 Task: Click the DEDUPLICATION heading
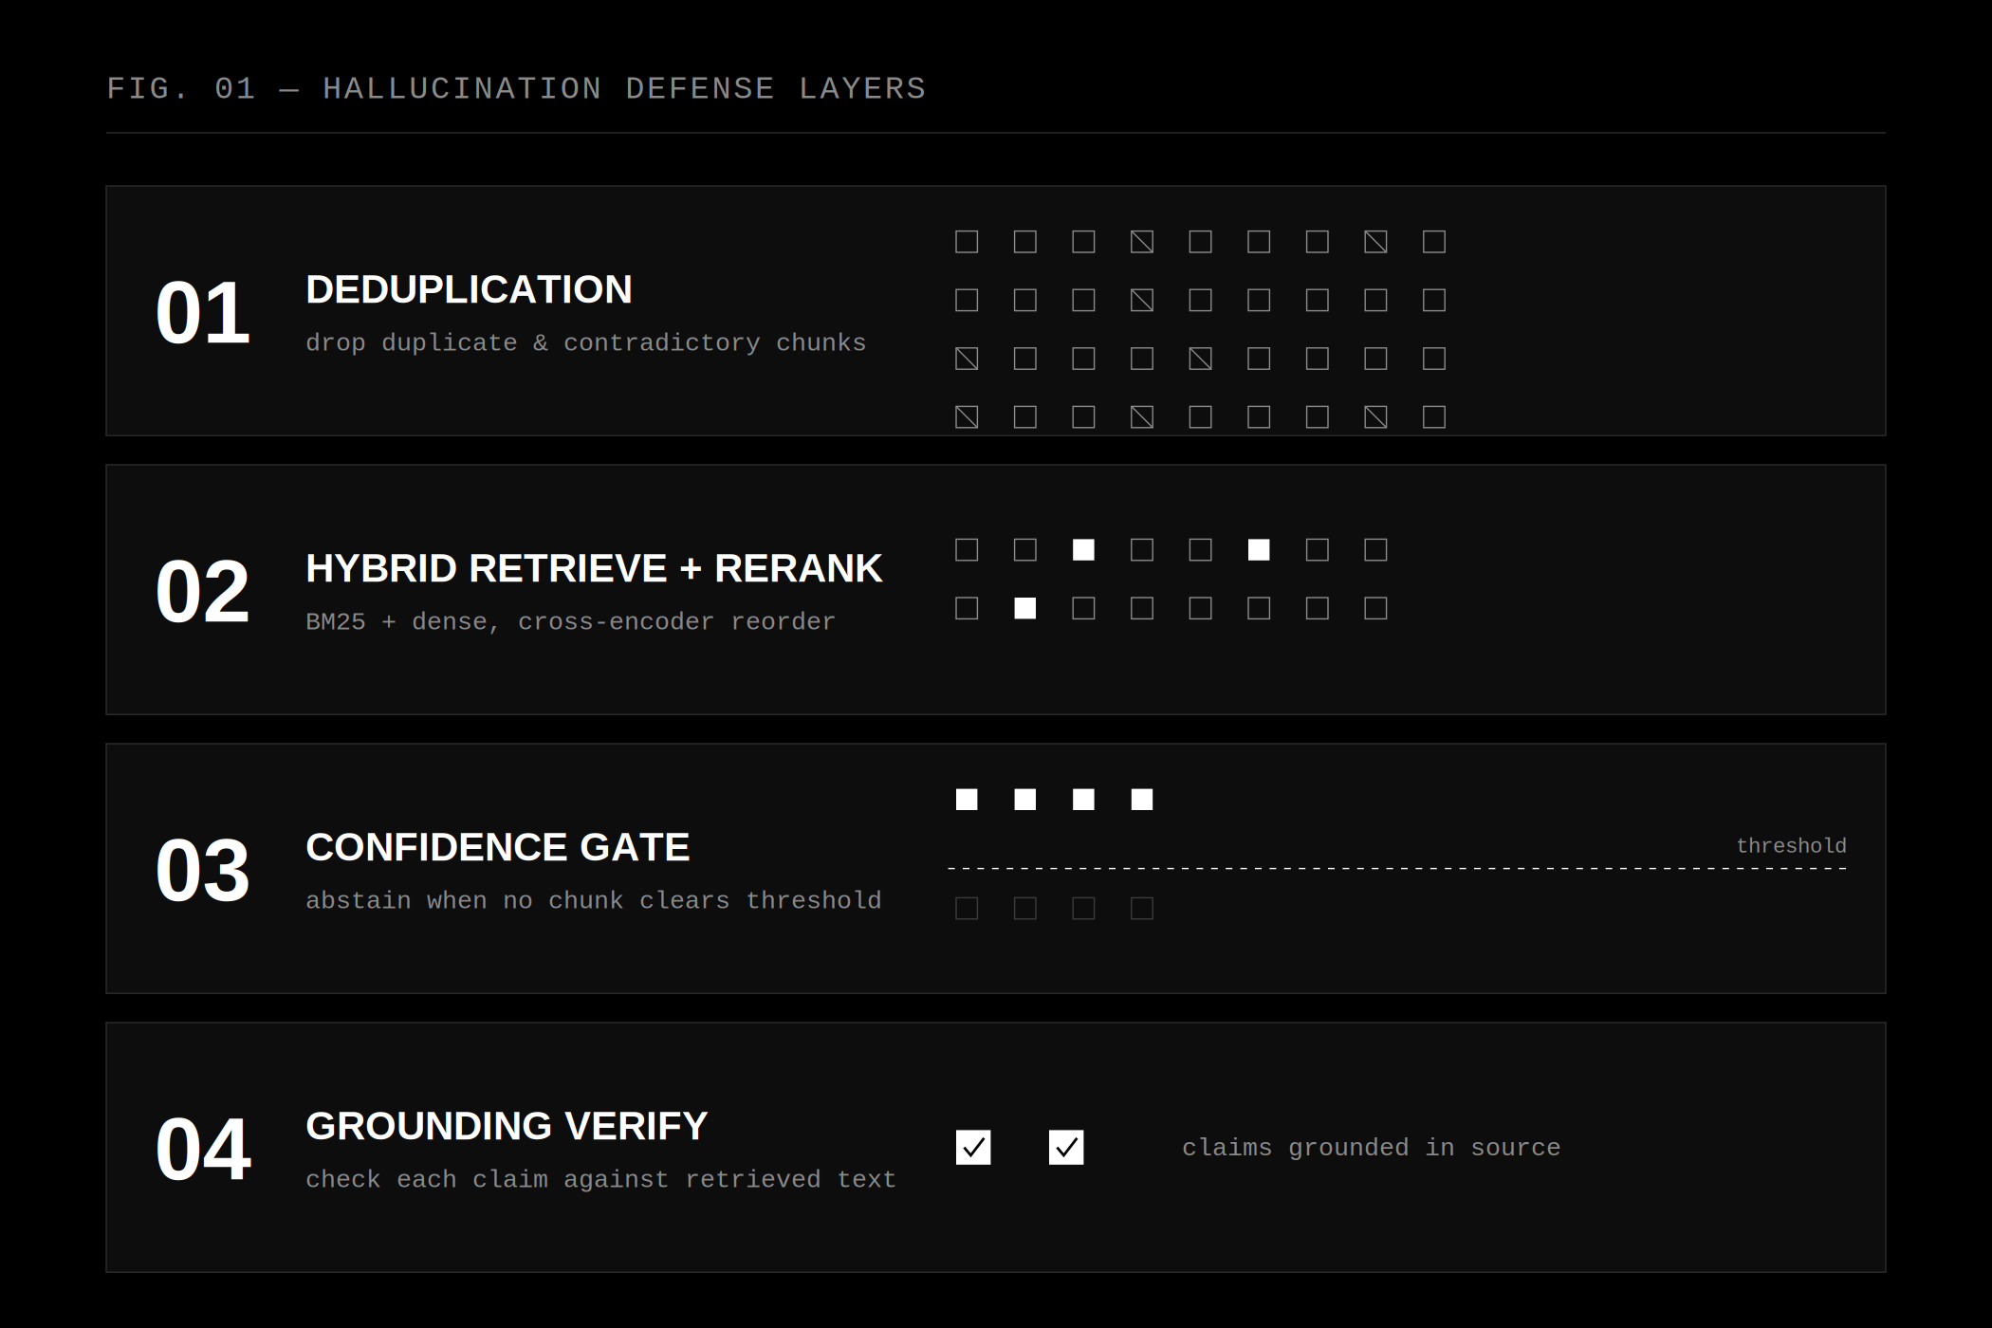tap(469, 289)
